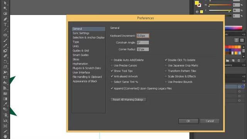Enable Transform Pattern Tiles
247x139 pixels.
tap(166, 71)
